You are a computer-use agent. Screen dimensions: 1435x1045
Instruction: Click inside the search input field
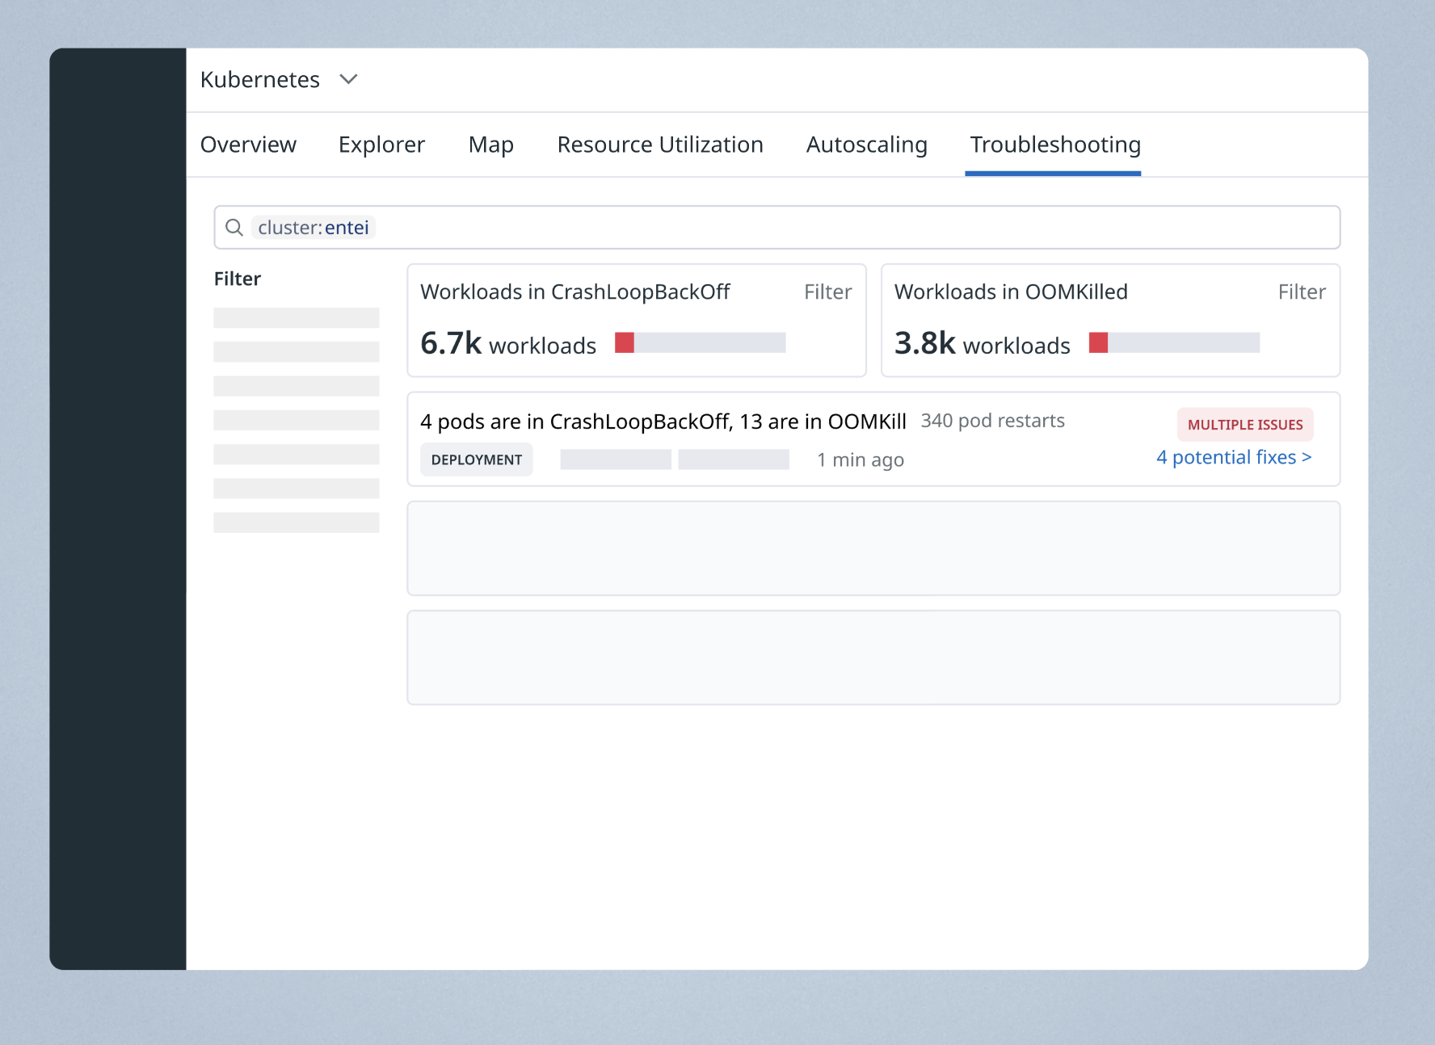click(727, 227)
